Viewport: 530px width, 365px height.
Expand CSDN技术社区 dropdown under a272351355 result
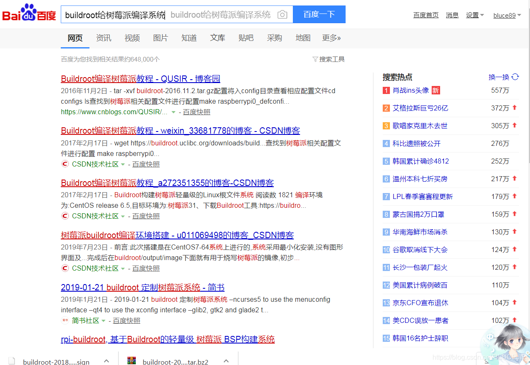tap(123, 216)
